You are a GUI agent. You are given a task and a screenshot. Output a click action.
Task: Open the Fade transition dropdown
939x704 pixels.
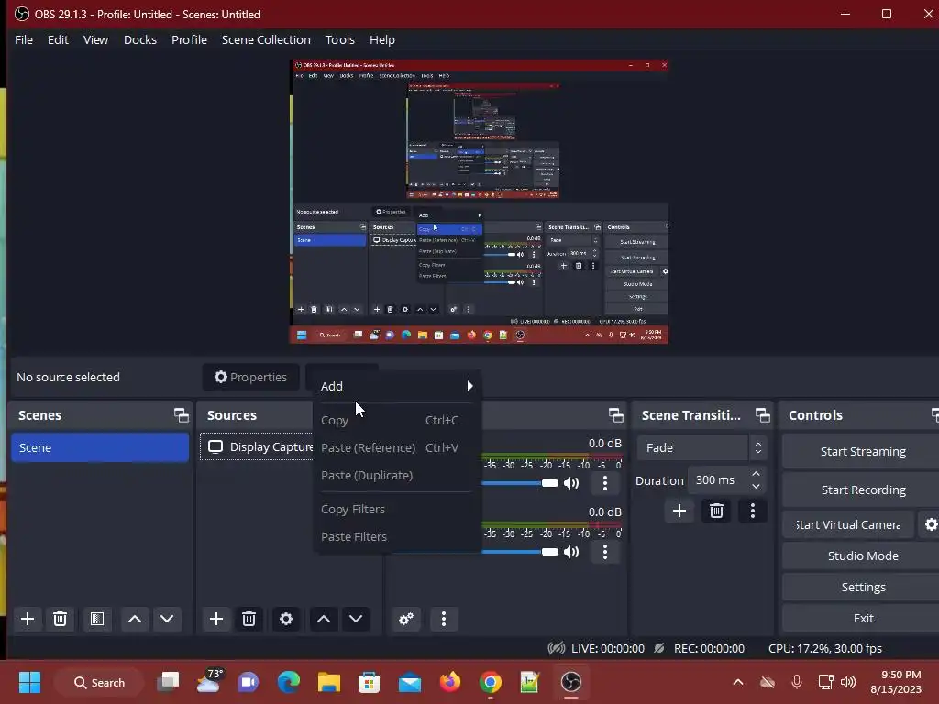(701, 447)
